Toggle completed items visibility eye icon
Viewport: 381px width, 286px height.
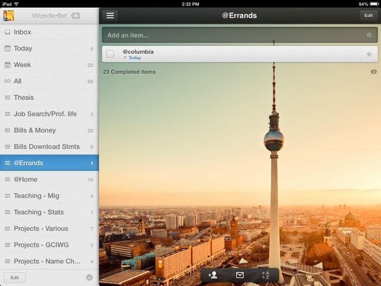point(374,71)
